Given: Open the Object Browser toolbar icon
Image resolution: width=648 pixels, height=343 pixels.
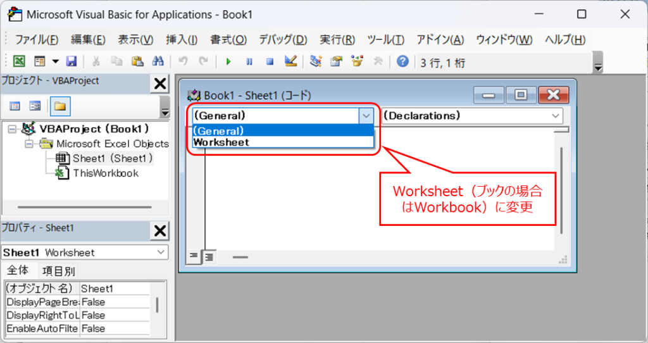Looking at the screenshot, I should coord(357,61).
